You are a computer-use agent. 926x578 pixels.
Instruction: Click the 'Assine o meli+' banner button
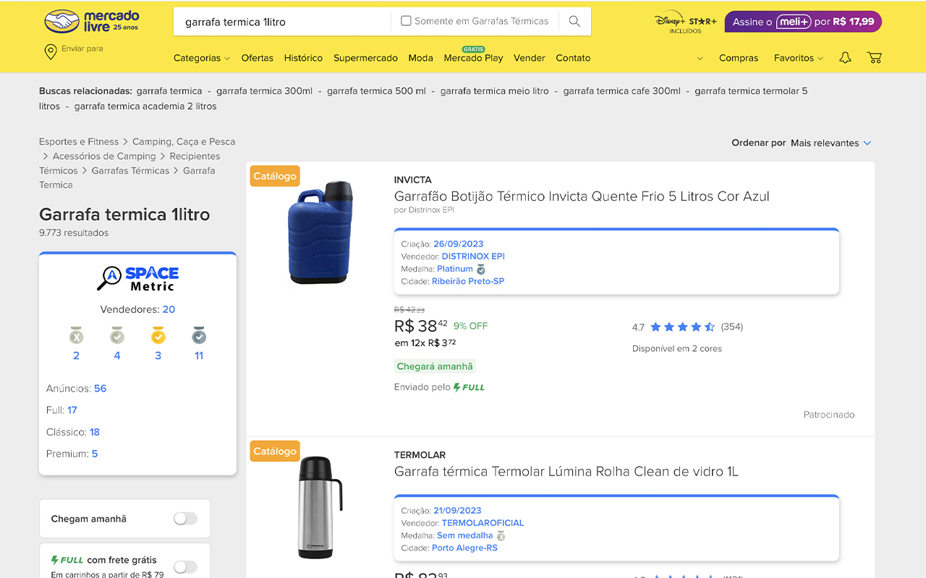pyautogui.click(x=803, y=22)
